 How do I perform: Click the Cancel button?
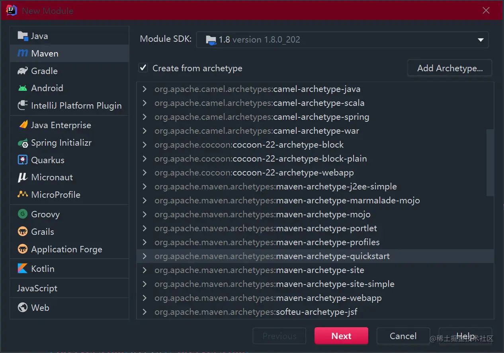403,336
